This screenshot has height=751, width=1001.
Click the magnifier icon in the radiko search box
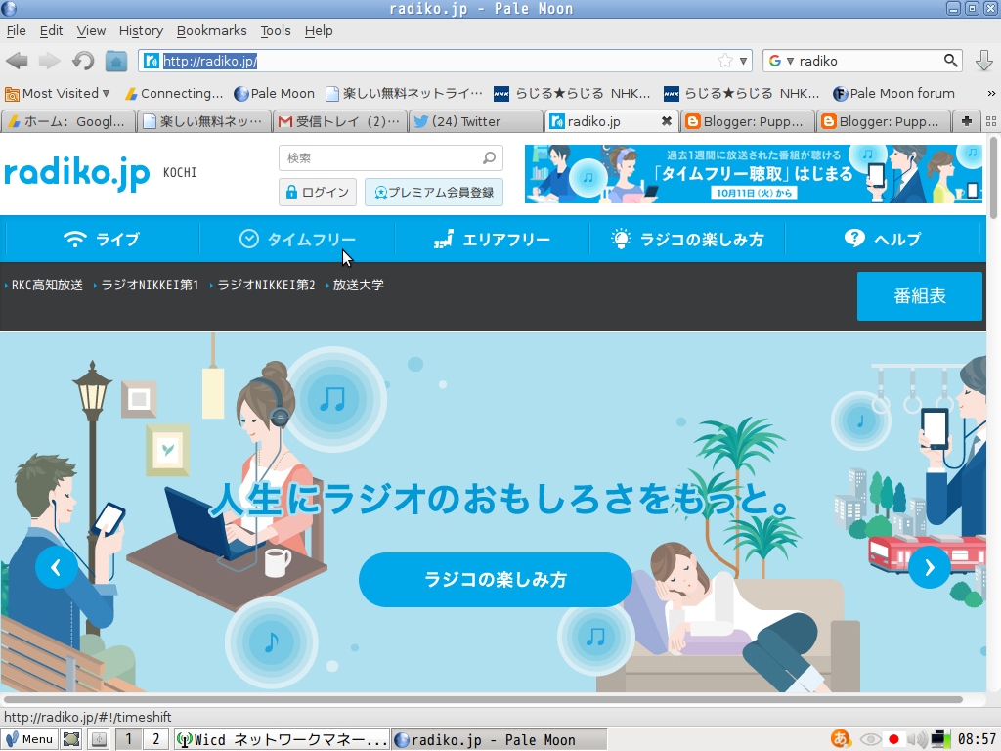point(488,157)
